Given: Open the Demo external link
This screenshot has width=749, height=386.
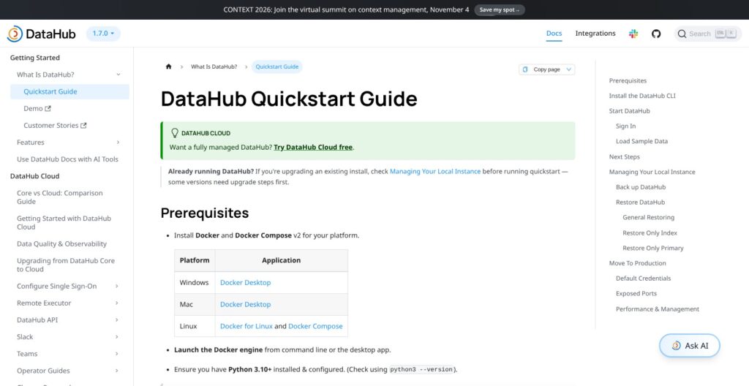Looking at the screenshot, I should pyautogui.click(x=37, y=108).
